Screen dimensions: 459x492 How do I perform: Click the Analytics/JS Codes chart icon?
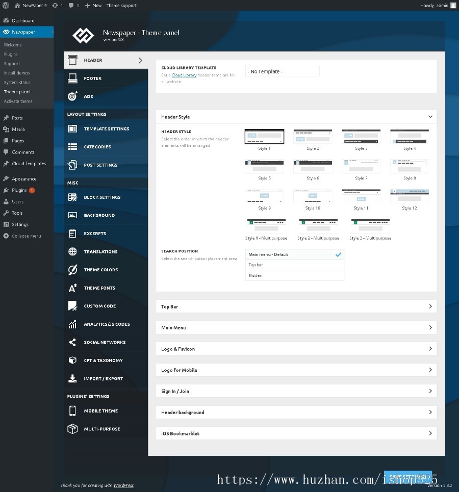(x=73, y=324)
